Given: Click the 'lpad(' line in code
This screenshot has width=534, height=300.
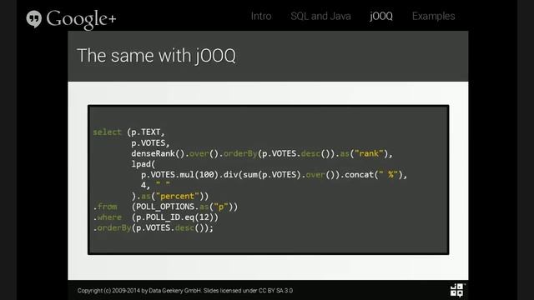Looking at the screenshot, I should pyautogui.click(x=143, y=164).
